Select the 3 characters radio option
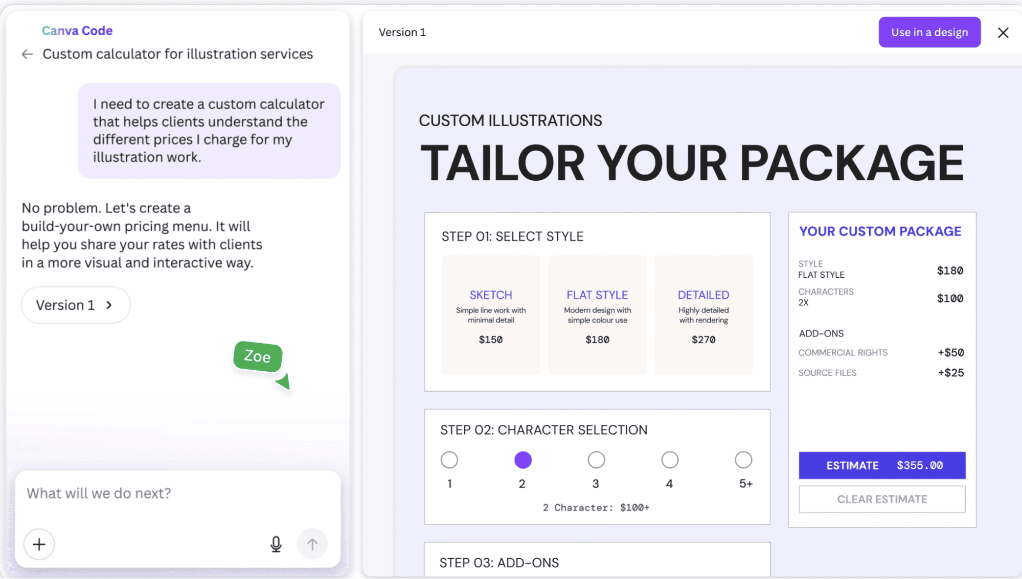 pyautogui.click(x=596, y=460)
